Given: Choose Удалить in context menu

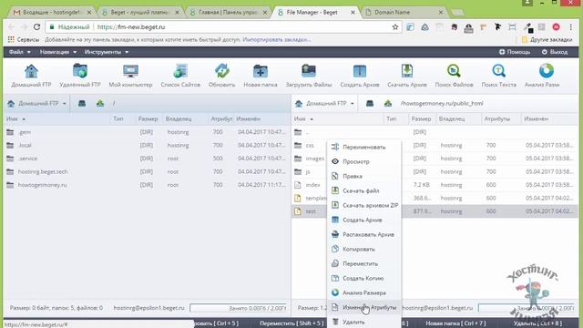Looking at the screenshot, I should click(x=364, y=322).
